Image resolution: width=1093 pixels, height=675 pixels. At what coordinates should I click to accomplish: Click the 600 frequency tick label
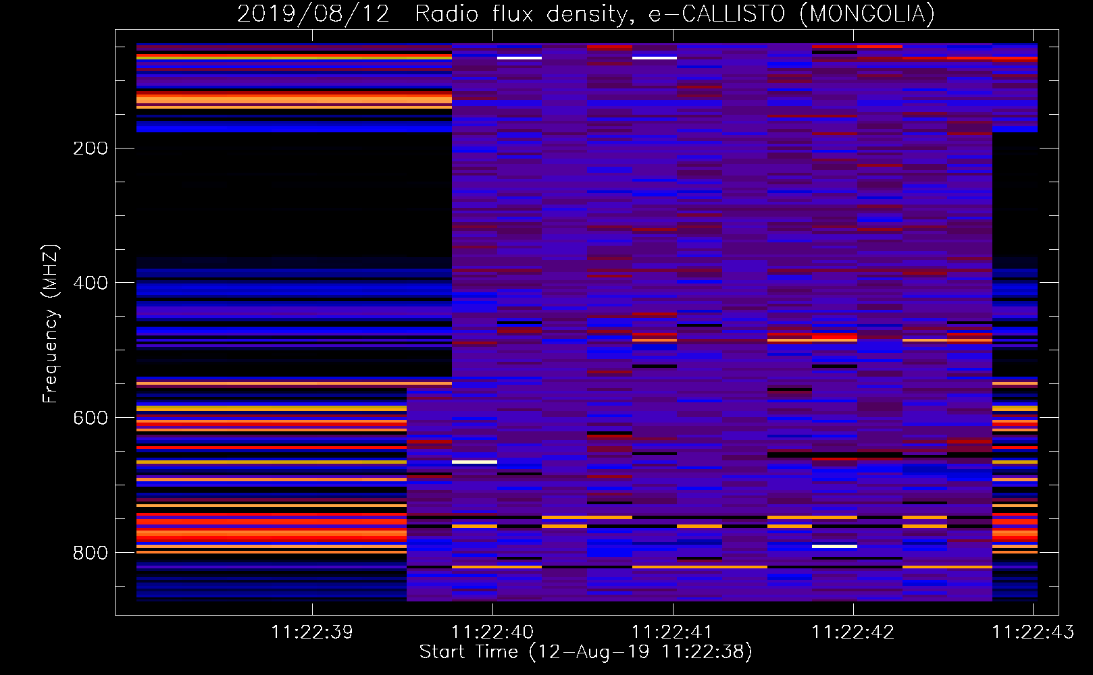click(x=91, y=418)
